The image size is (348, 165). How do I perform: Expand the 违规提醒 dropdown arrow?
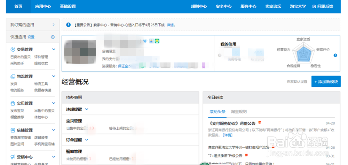[x=87, y=109]
